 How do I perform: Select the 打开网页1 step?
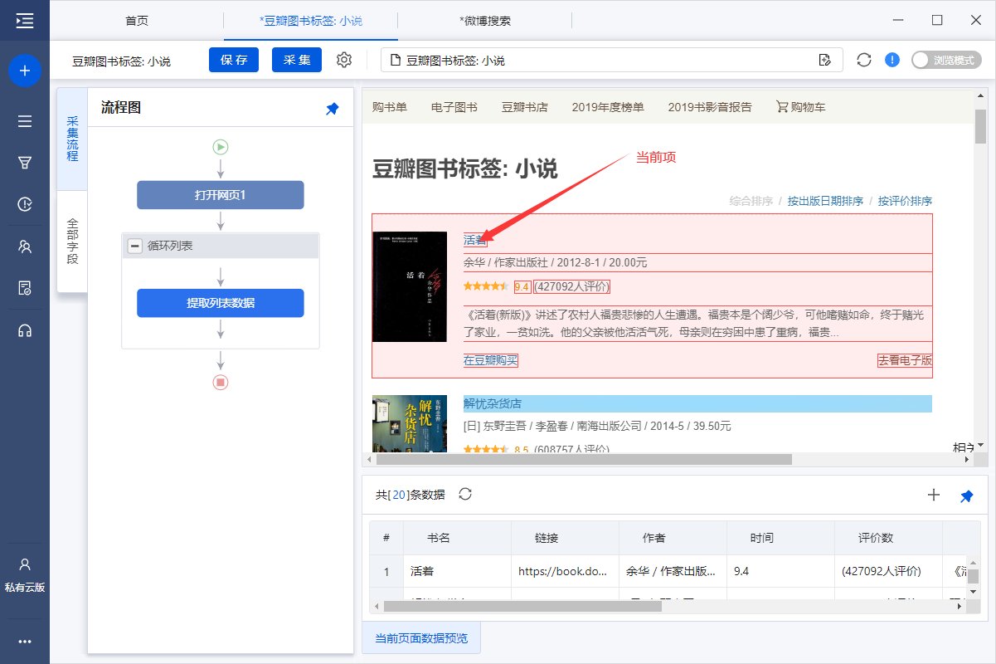click(x=221, y=195)
